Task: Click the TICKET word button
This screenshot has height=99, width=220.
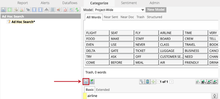Action: pyautogui.click(x=146, y=51)
